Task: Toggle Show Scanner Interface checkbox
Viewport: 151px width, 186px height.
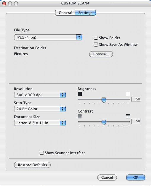Action: coord(41,153)
